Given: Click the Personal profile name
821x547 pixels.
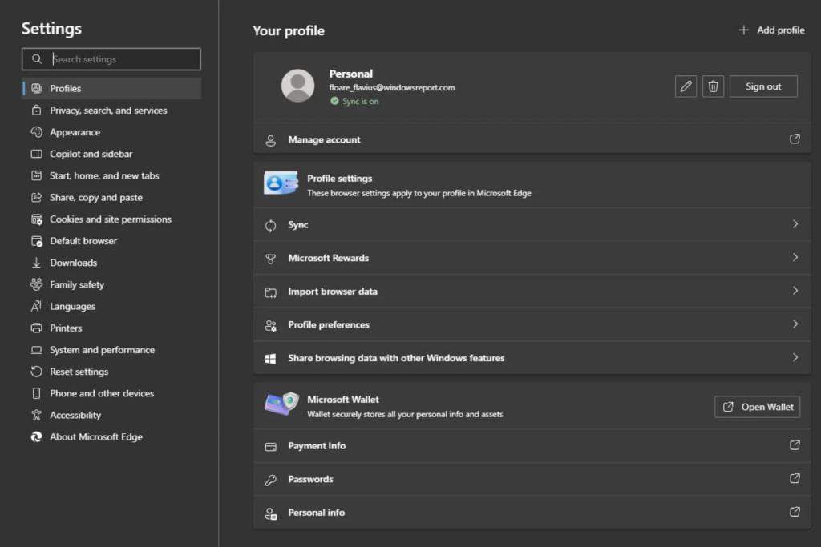Looking at the screenshot, I should tap(351, 74).
